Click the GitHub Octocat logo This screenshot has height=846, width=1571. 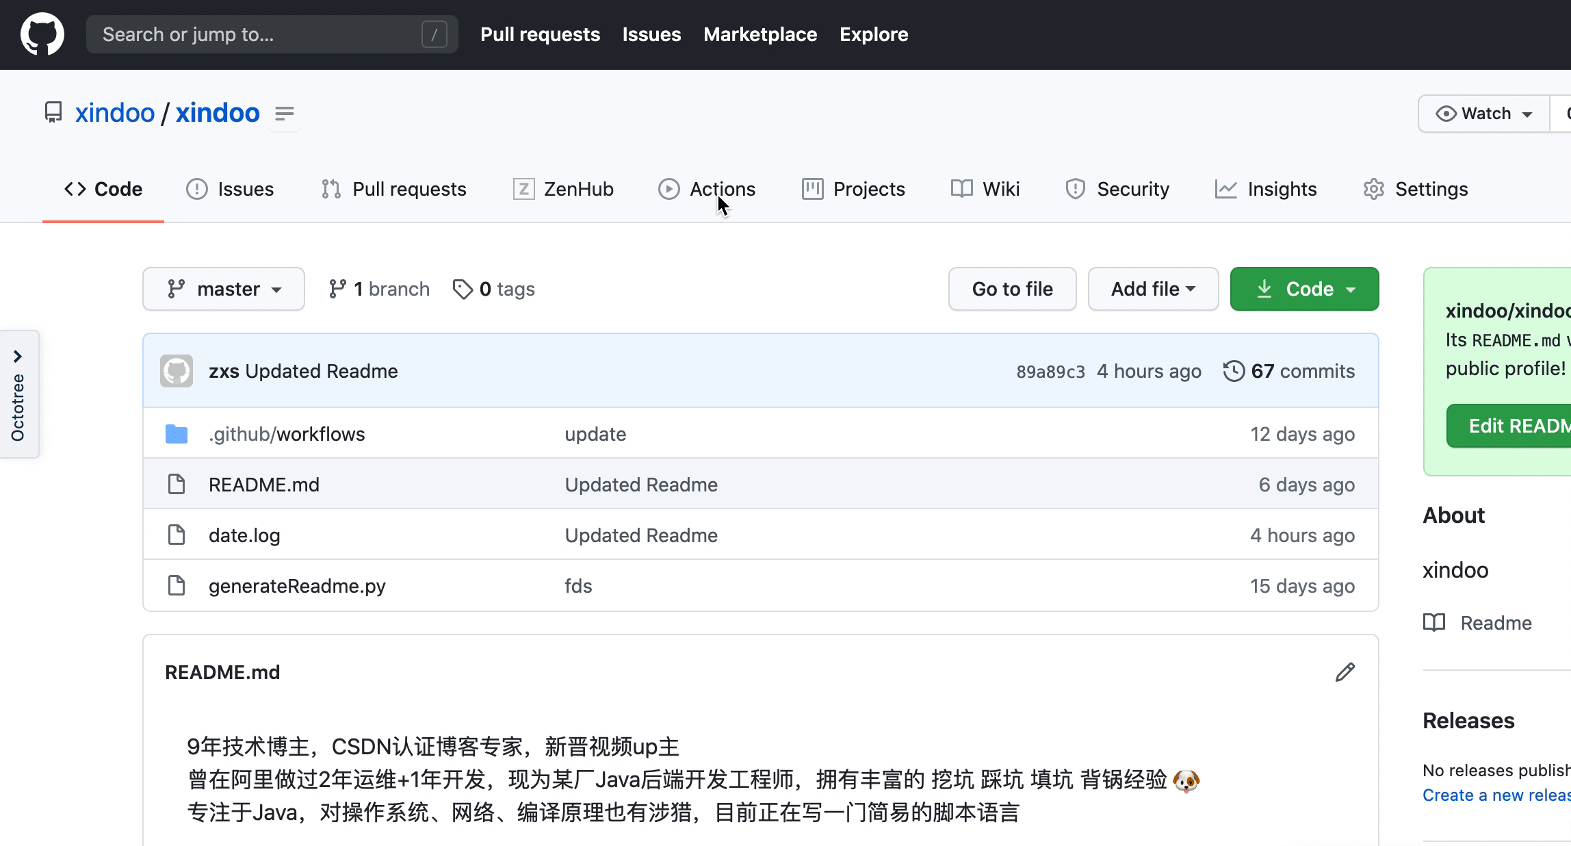coord(42,34)
